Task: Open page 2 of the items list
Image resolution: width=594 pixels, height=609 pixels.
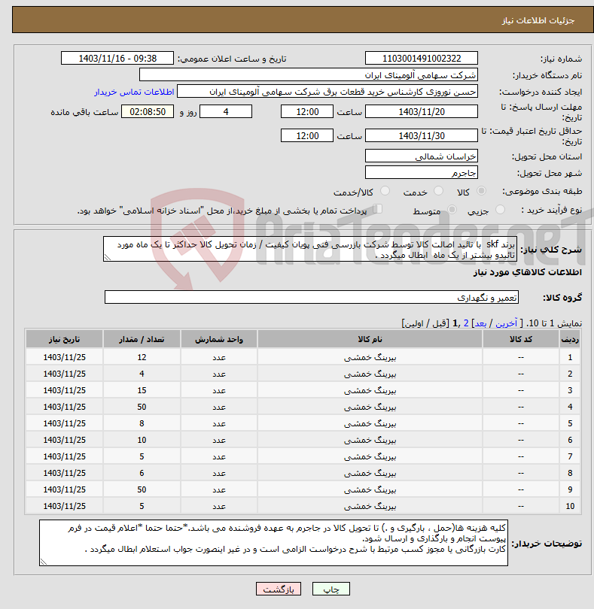Action: click(466, 323)
